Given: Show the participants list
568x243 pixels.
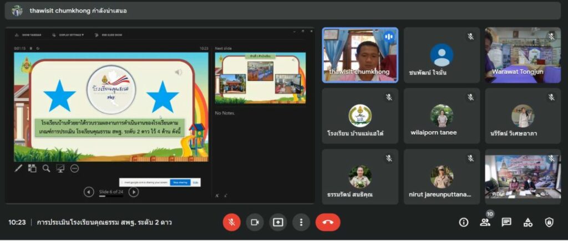Looking at the screenshot, I should [x=485, y=222].
